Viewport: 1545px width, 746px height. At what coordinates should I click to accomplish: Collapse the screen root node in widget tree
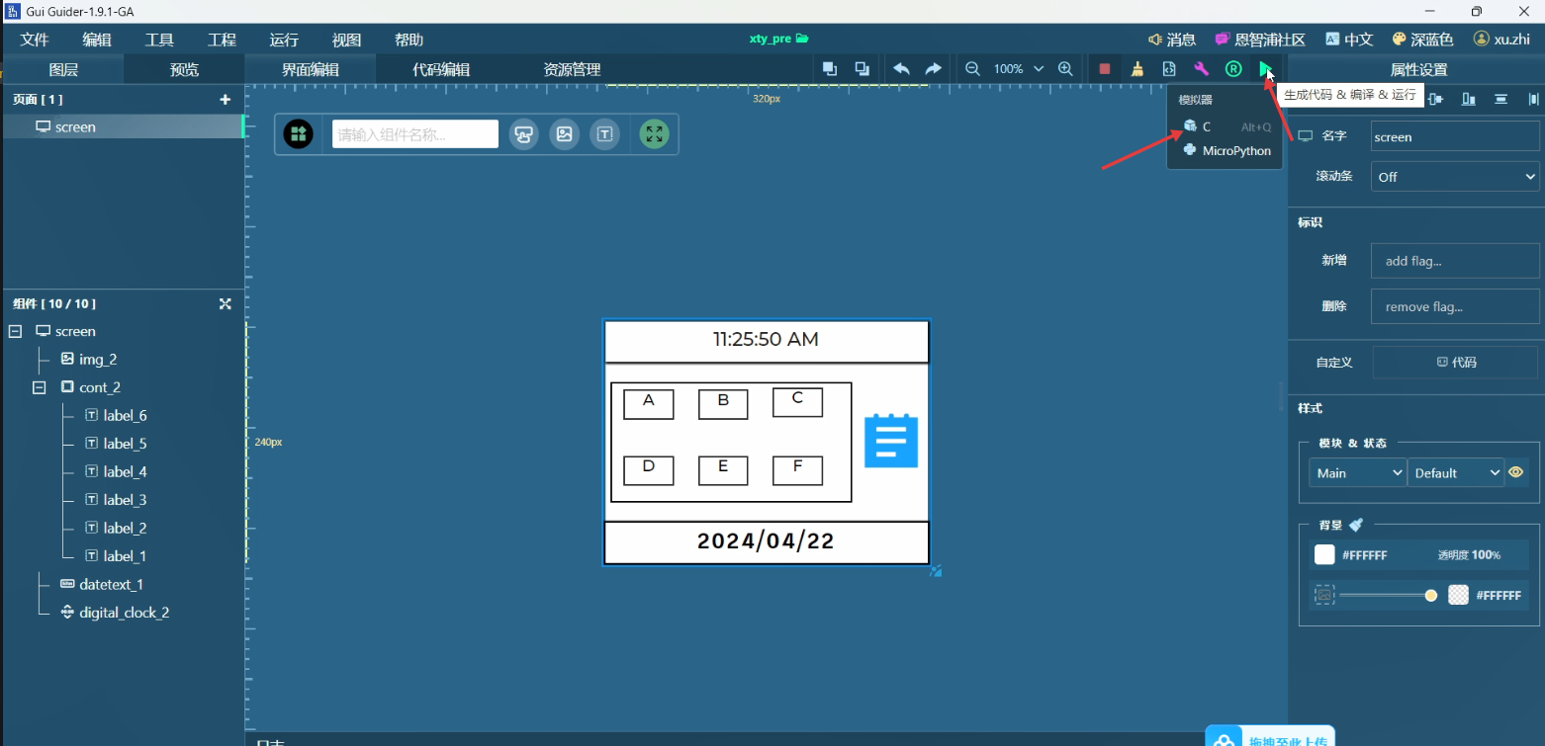coord(15,331)
